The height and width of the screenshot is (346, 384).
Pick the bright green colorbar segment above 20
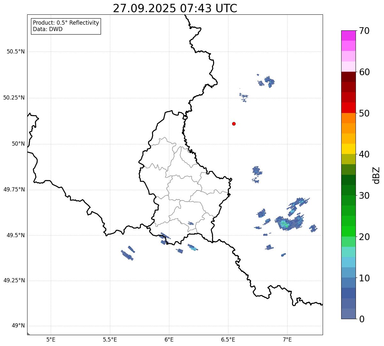pos(348,231)
